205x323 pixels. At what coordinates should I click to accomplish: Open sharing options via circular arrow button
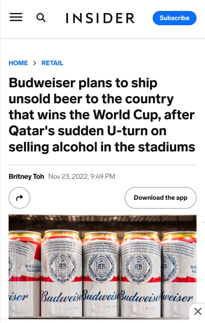tap(19, 198)
